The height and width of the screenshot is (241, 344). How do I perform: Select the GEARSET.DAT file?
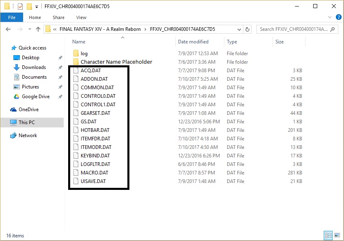tap(95, 113)
